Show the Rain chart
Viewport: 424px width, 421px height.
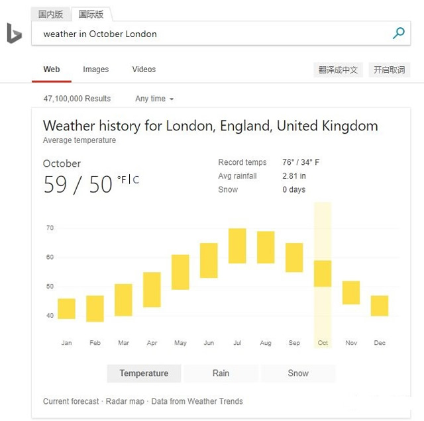tap(221, 373)
